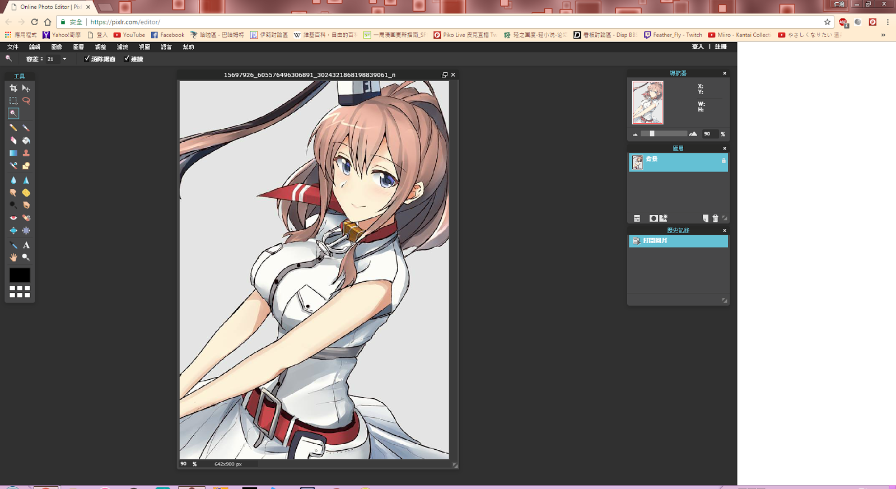This screenshot has width=896, height=489.
Task: Select the Zoom magnifier tool
Action: pos(26,258)
